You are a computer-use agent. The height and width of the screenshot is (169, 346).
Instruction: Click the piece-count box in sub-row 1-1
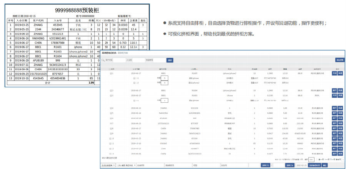point(165,78)
